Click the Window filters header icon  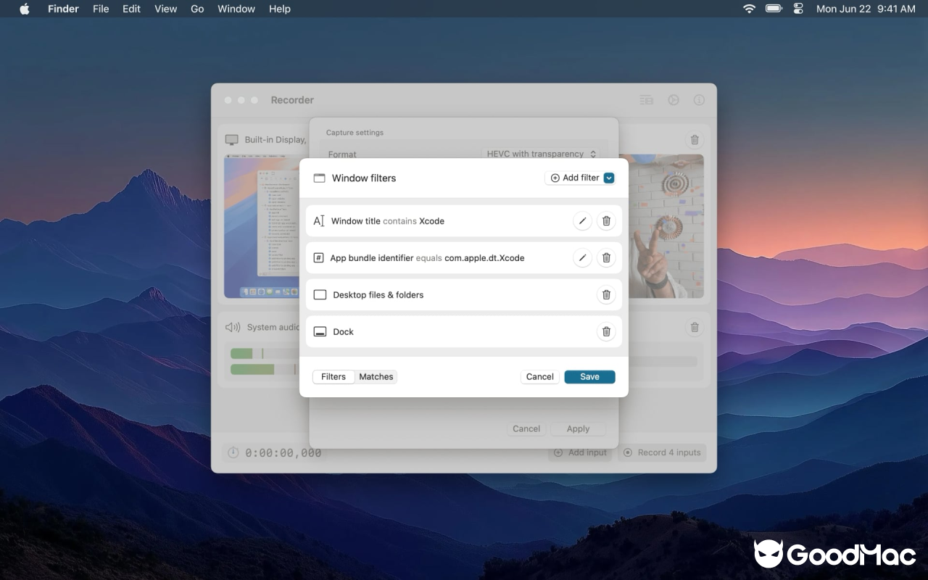[319, 178]
